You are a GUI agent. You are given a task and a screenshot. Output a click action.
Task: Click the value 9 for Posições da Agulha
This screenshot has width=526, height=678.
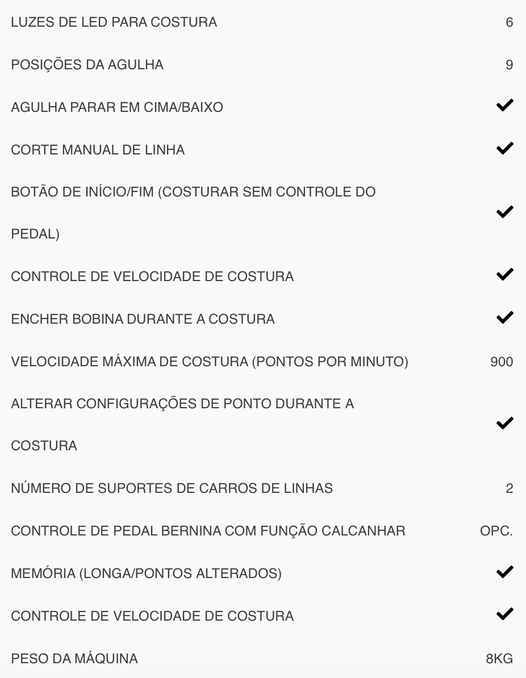(509, 65)
